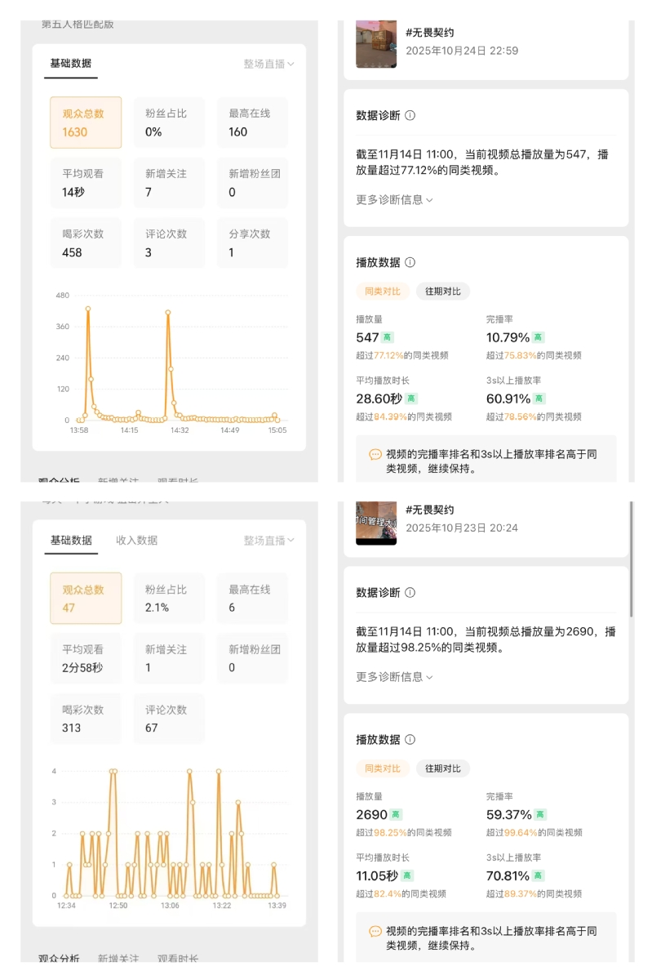Tap 播放数据 info icon in 547-play video panel
Screen dimensions: 652x980
coord(410,263)
